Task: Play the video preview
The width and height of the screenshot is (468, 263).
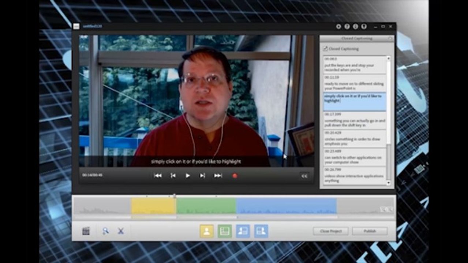Action: pos(188,176)
